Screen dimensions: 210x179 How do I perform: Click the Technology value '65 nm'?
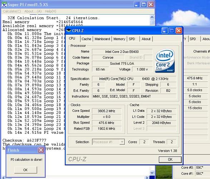(x=101, y=69)
